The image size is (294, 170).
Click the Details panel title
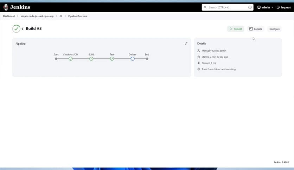coord(202,44)
